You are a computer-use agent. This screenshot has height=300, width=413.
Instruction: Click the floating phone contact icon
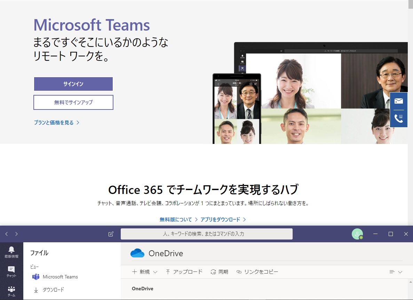pos(399,119)
